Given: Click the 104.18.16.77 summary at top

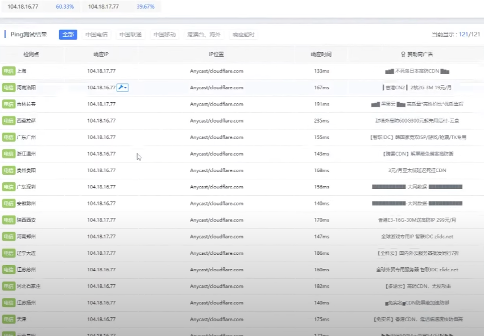Looking at the screenshot, I should [x=23, y=7].
